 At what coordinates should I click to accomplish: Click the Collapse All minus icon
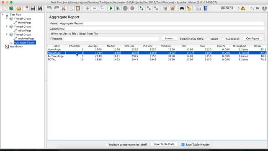pyautogui.click(x=94, y=8)
